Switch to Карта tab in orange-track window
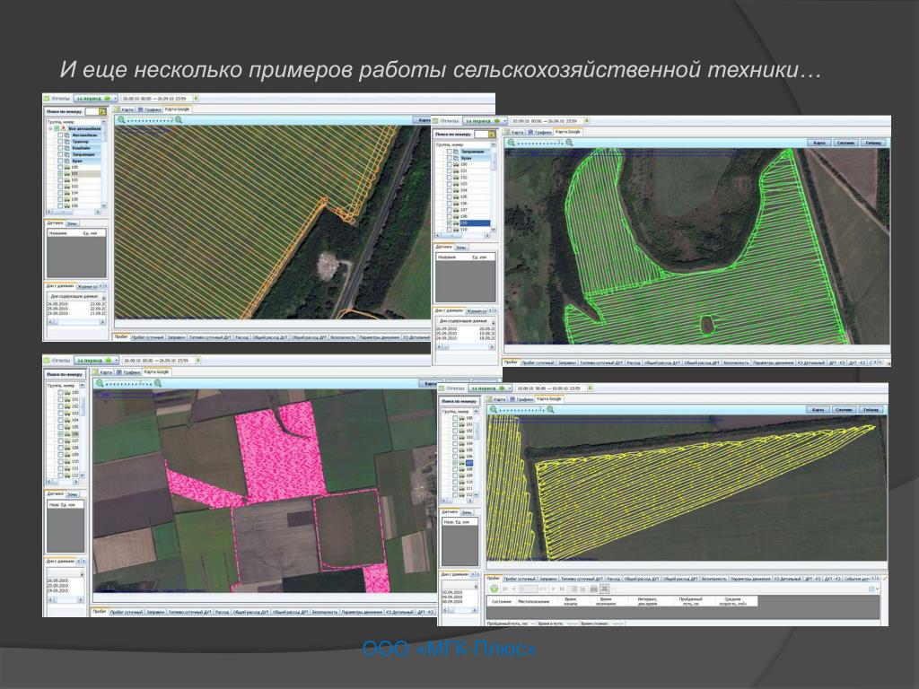The height and width of the screenshot is (689, 919). [125, 109]
